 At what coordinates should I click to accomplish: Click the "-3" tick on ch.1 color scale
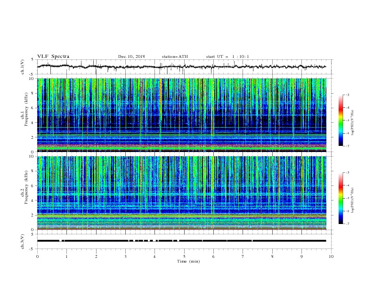coord(348,95)
